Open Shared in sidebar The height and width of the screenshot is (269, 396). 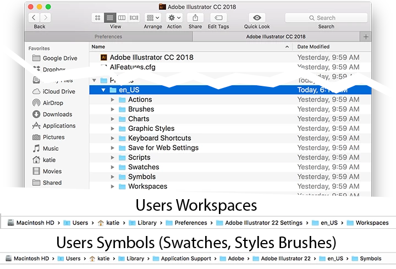[47, 183]
